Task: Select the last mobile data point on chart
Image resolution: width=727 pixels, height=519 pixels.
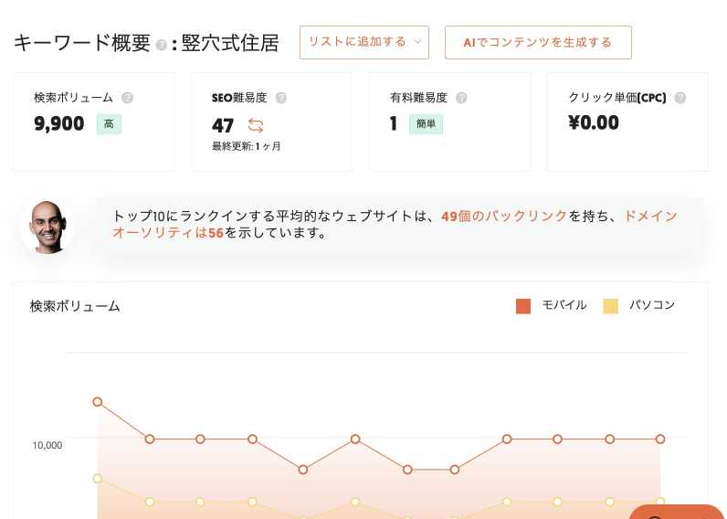Action: 660,439
